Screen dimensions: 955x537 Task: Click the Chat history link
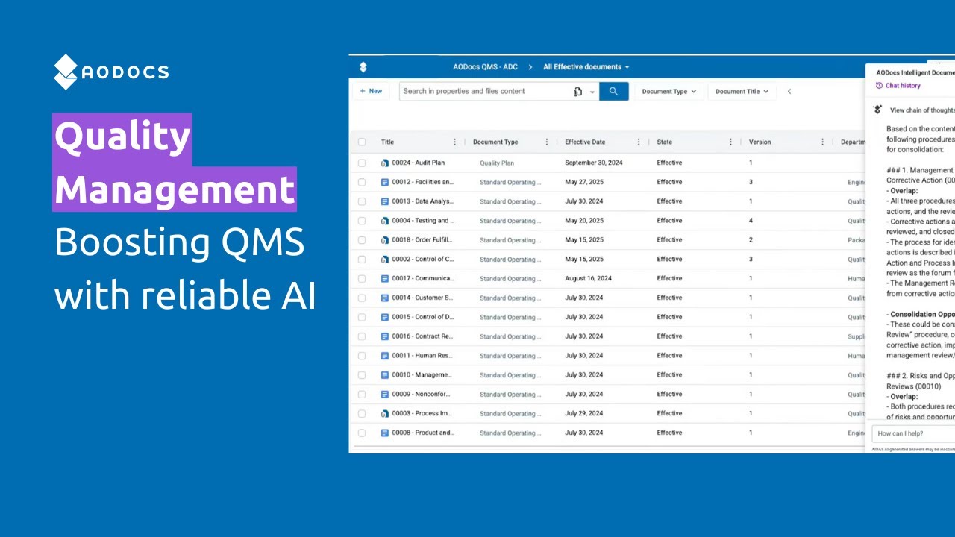pos(898,86)
